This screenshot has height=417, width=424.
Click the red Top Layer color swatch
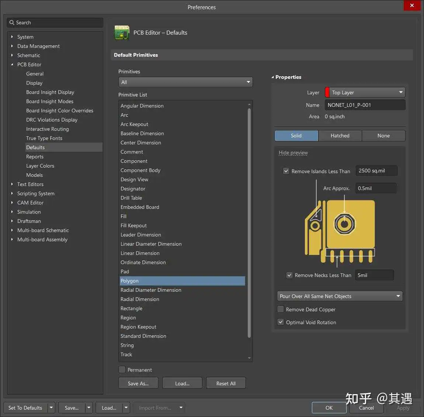click(327, 92)
